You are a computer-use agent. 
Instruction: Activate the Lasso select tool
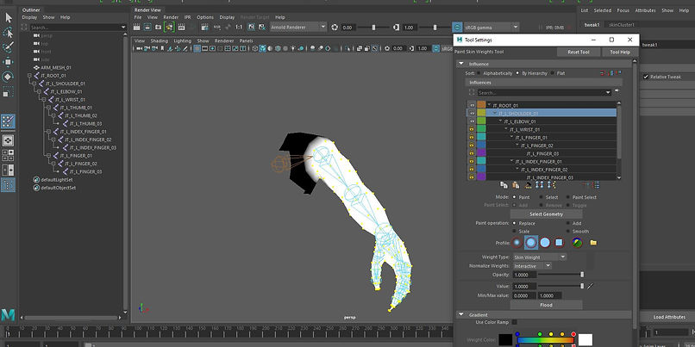[x=8, y=33]
